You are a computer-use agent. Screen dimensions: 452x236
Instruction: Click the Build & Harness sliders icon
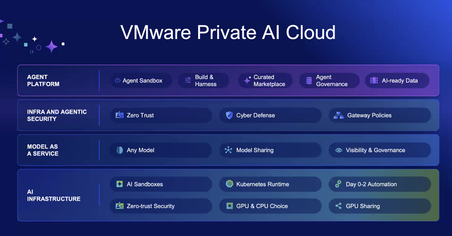point(188,80)
